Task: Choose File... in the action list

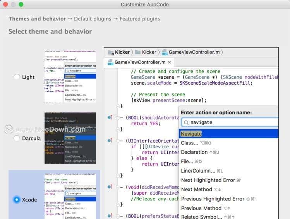Action: click(x=229, y=161)
